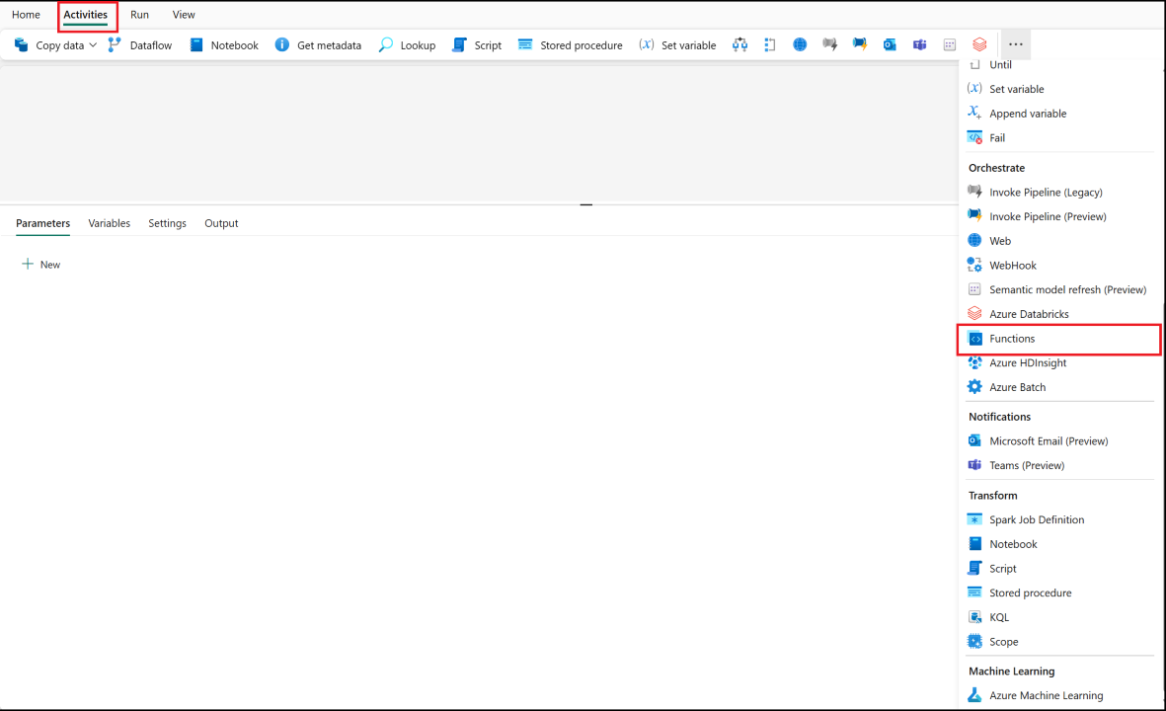Add a Microsoft Email activity from the toolbar

(890, 44)
